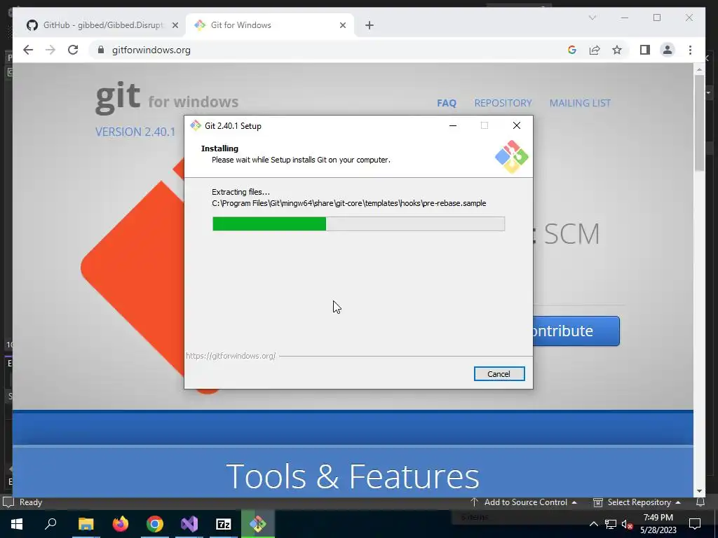Click the scrollbar up arrow in Chrome
The height and width of the screenshot is (538, 718).
tap(699, 69)
